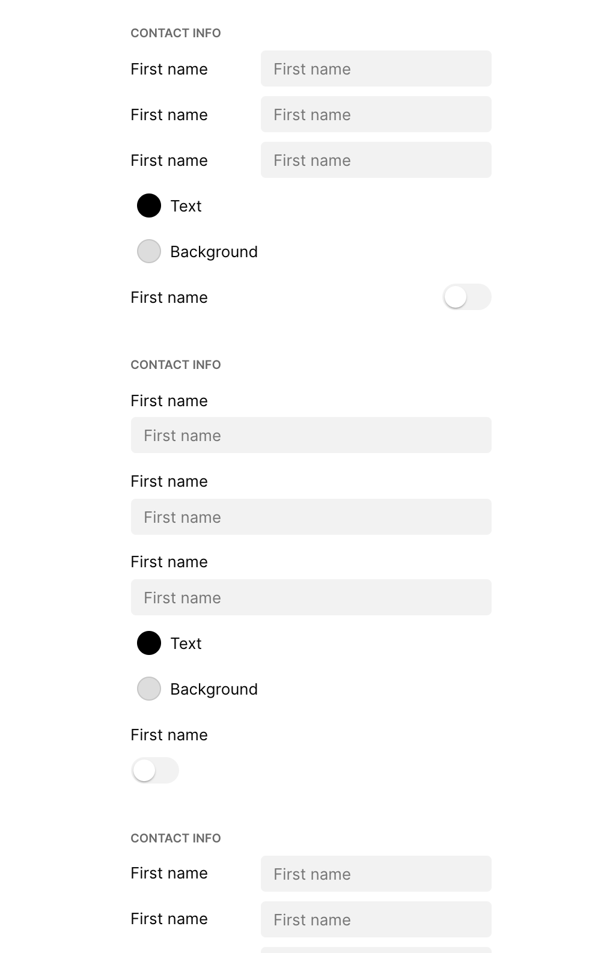Click the third First name input field
Image resolution: width=601 pixels, height=953 pixels.
click(376, 160)
